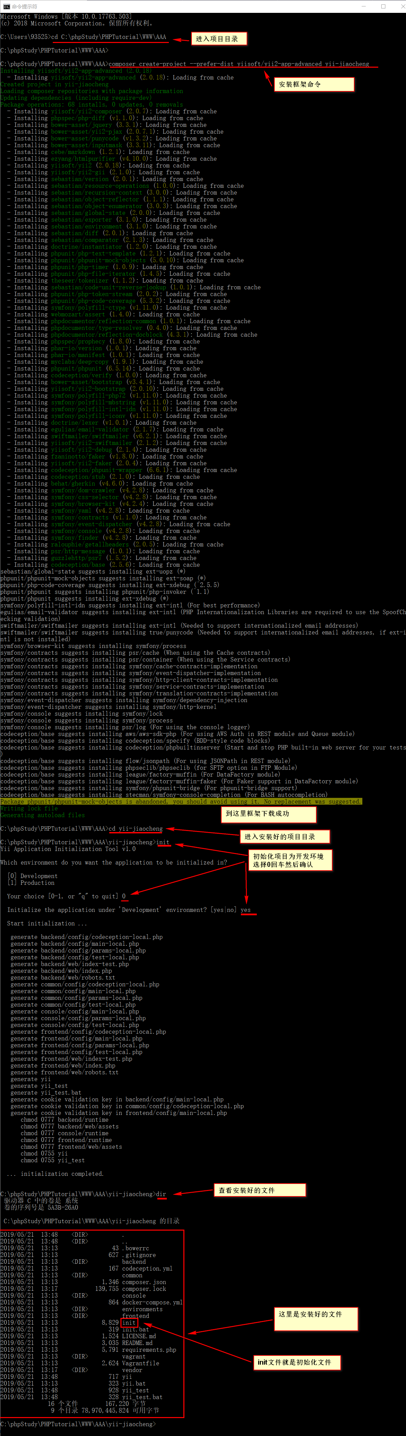The image size is (406, 1436).
Task: Click the typed 'init' command text
Action: point(163,842)
